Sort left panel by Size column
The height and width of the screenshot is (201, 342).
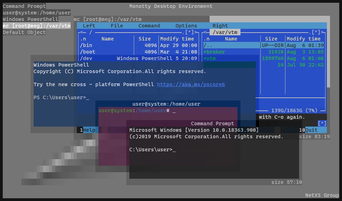click(145, 39)
